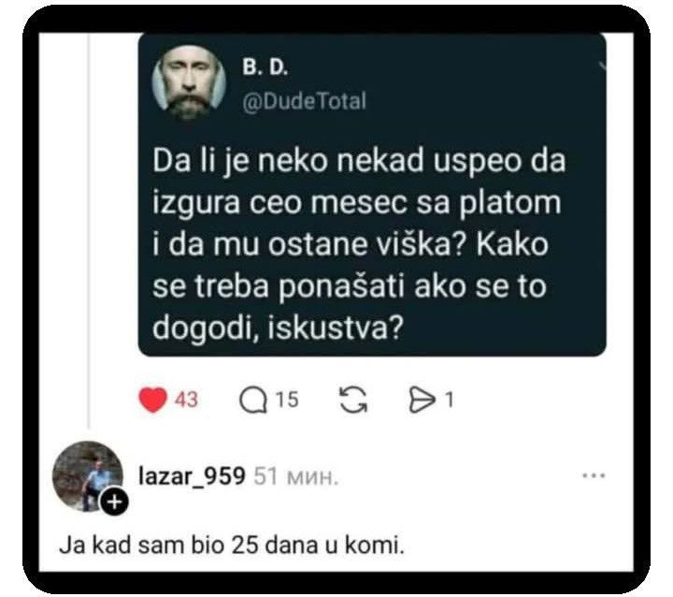Open lazar_959 username link
Screen dimensions: 673x597
[x=192, y=476]
